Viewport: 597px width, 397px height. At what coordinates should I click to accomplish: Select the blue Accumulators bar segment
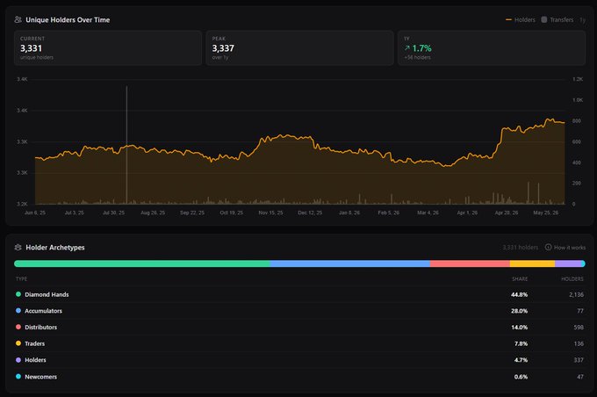click(x=350, y=263)
